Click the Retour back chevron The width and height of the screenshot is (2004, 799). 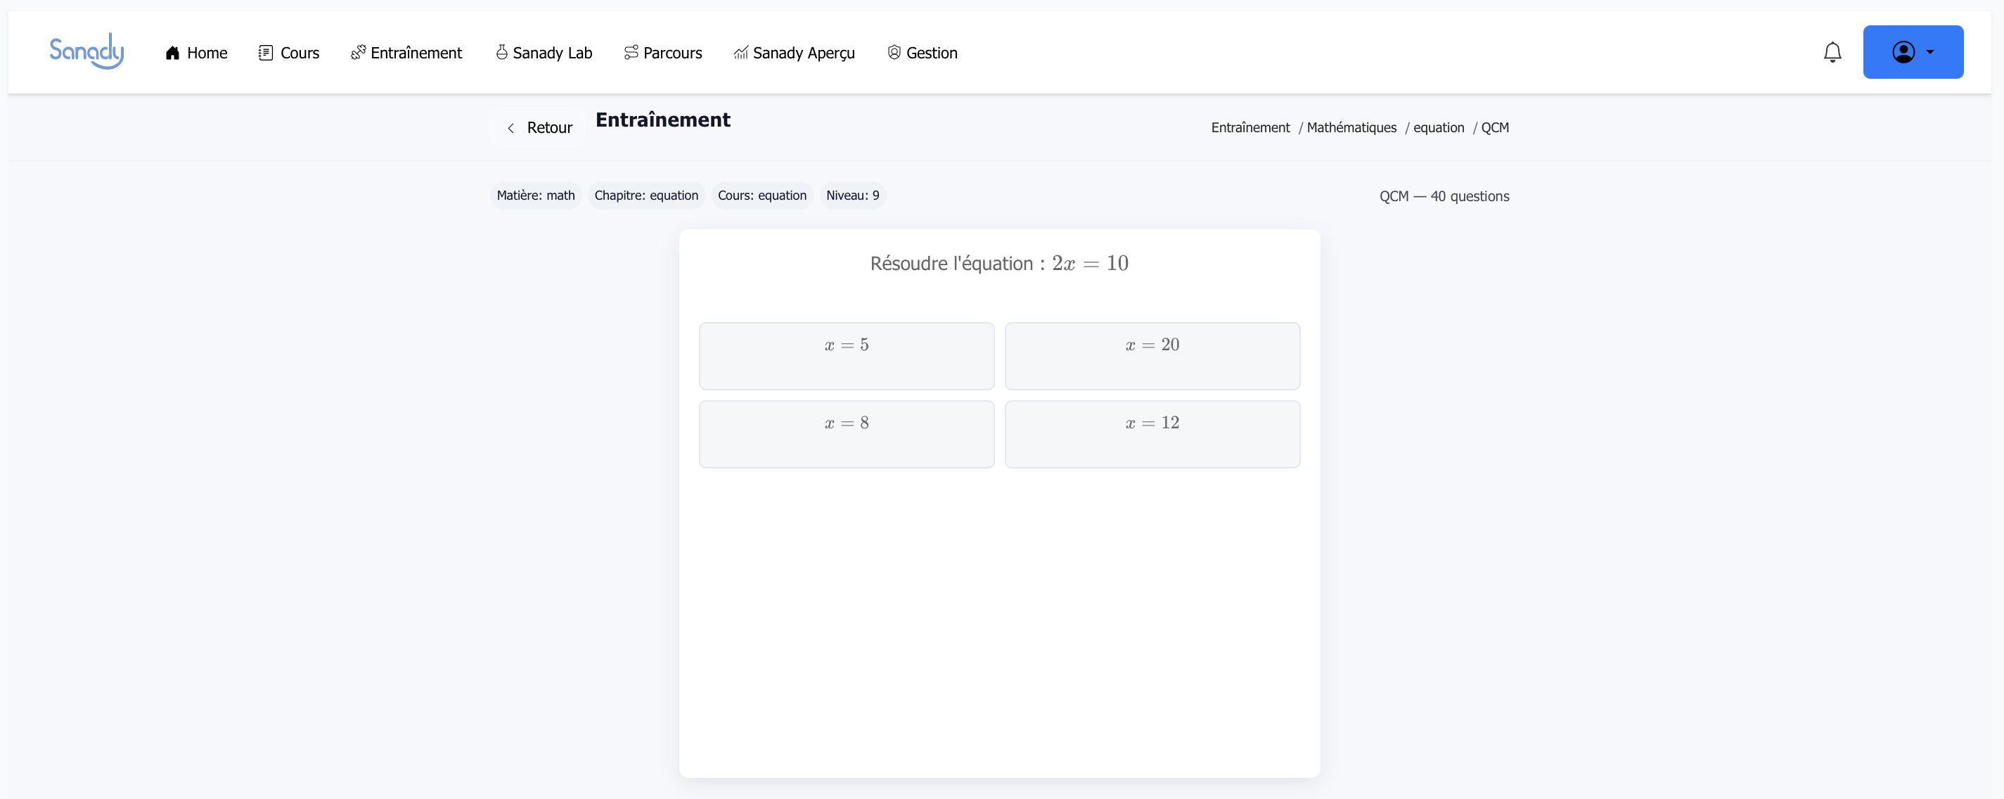510,129
